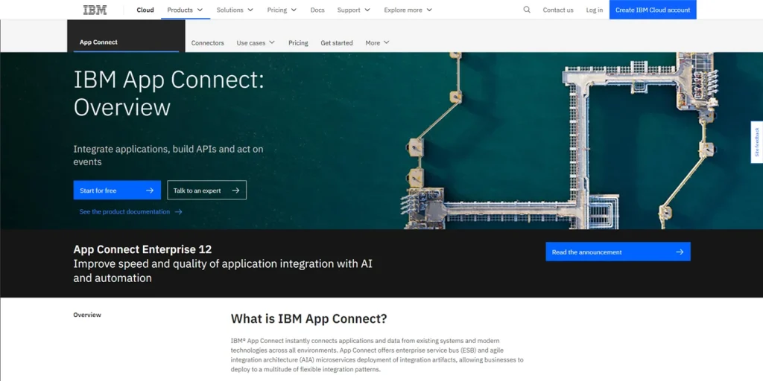Viewport: 763px width, 381px height.
Task: Click the Log in link
Action: point(594,10)
